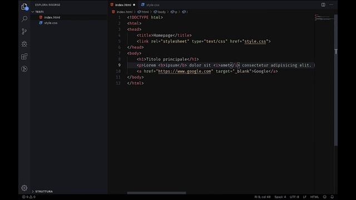
Task: Click 'Titolo principale' text in line 8
Action: click(166, 59)
